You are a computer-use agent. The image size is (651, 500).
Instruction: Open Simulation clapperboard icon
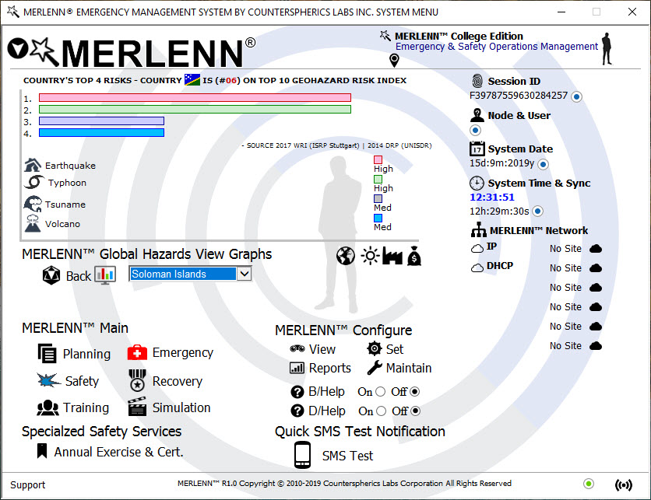(137, 407)
